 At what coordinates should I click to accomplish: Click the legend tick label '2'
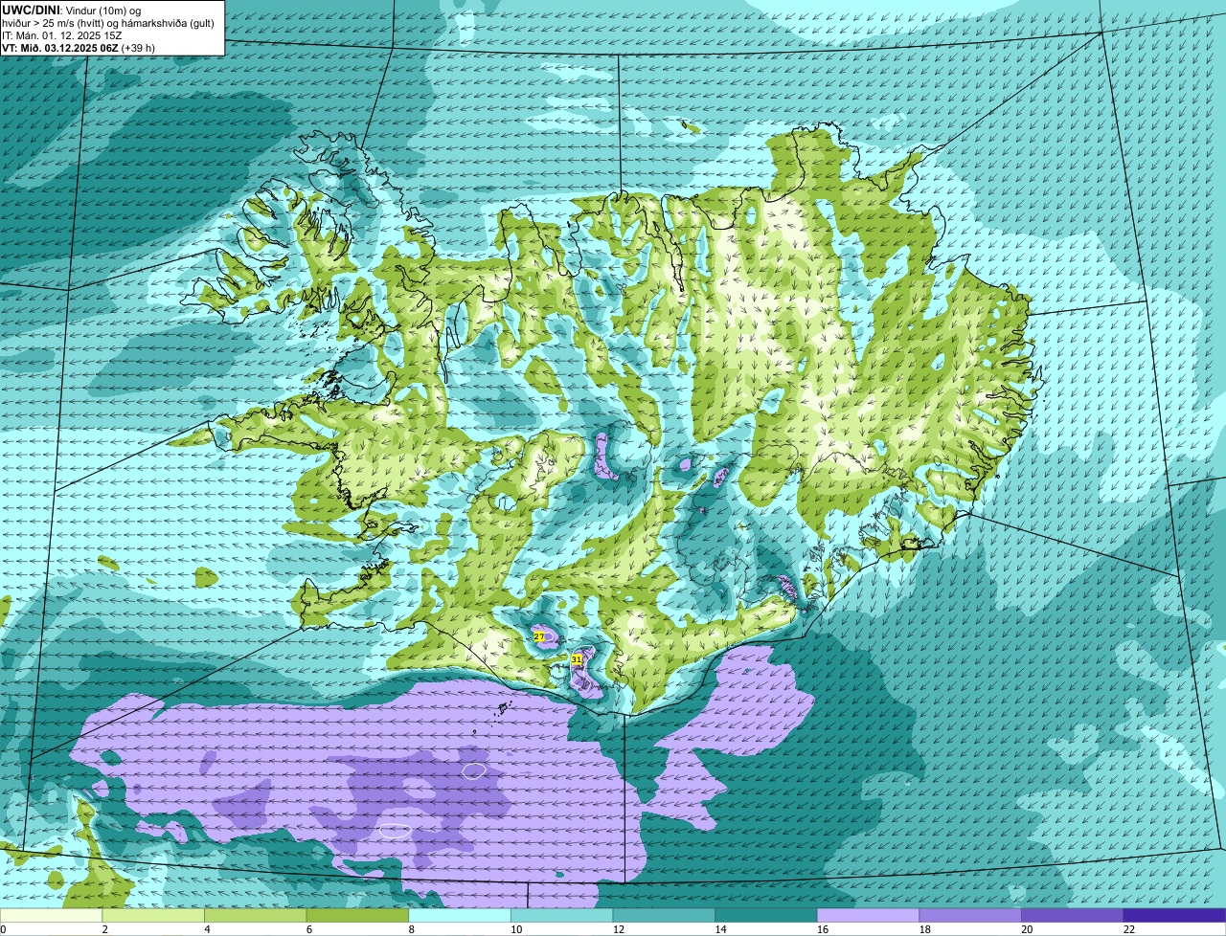[x=103, y=929]
